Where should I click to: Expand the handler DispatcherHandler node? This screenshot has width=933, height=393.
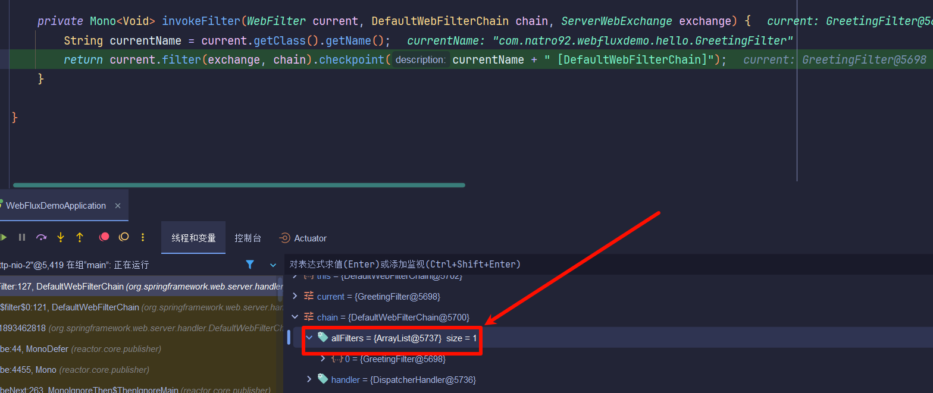pyautogui.click(x=309, y=379)
